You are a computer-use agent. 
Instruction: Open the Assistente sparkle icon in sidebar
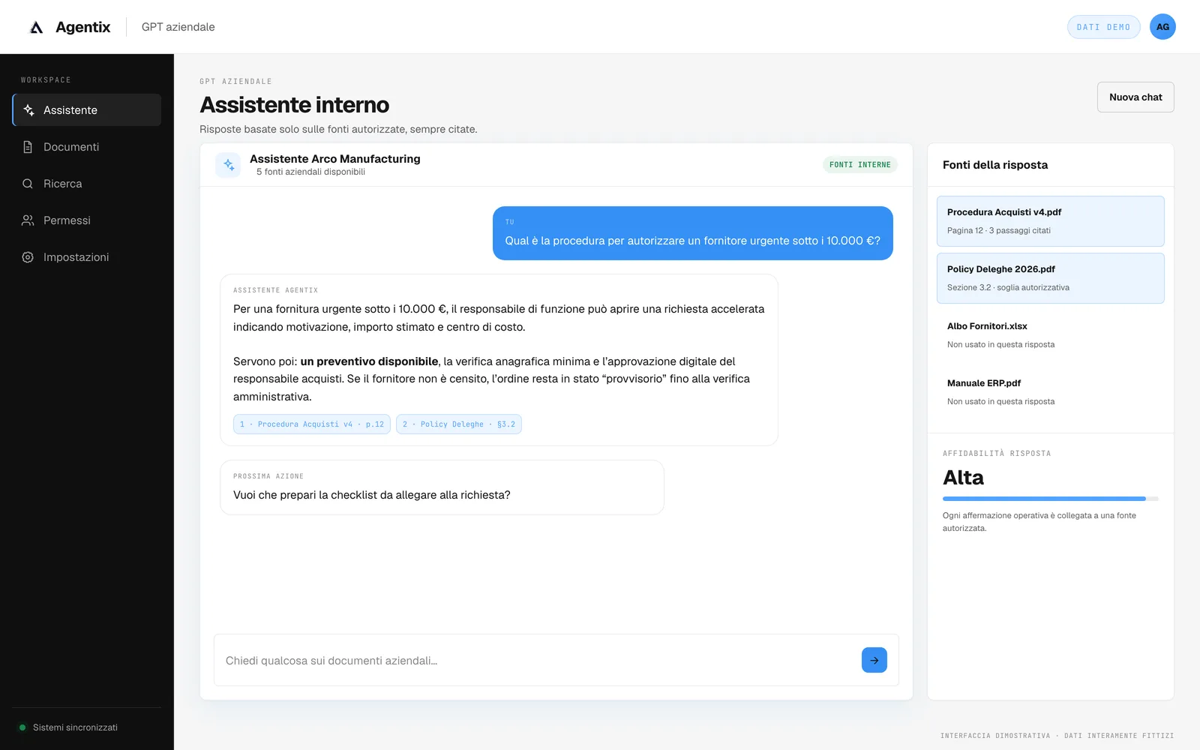coord(28,110)
